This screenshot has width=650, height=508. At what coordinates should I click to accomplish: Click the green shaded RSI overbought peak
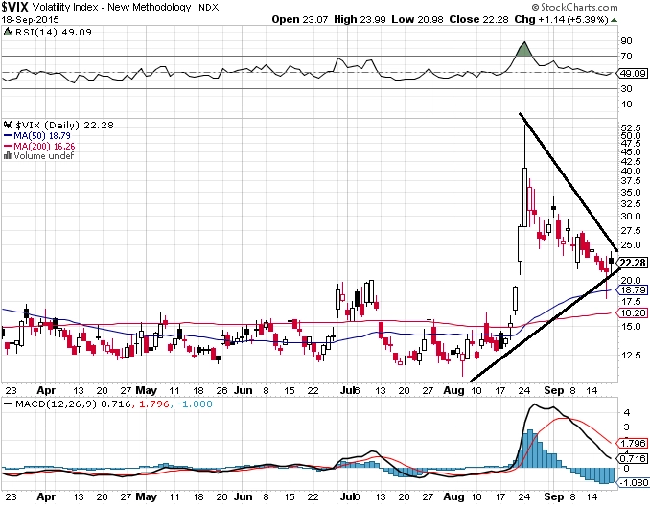coord(524,50)
